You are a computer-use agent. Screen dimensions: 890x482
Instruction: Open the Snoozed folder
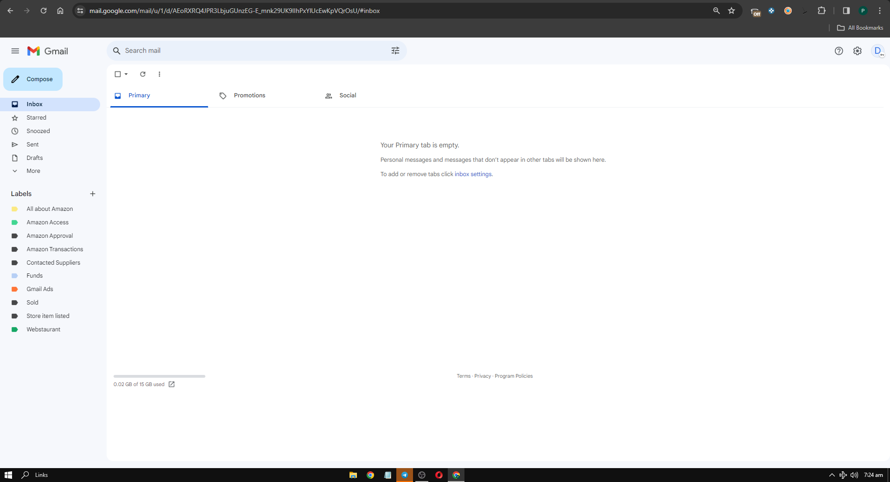click(x=50, y=131)
